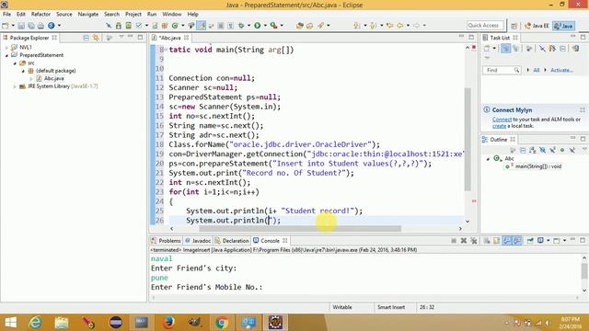Click the Open Type icon in the toolbar
Image resolution: width=589 pixels, height=331 pixels.
(x=300, y=26)
